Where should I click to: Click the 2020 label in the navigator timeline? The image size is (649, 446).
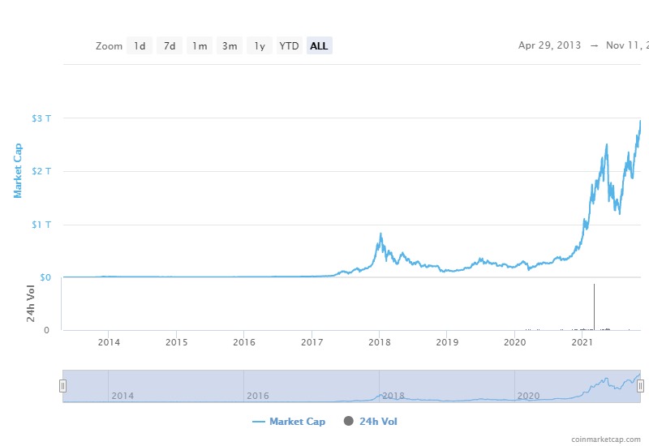click(528, 396)
